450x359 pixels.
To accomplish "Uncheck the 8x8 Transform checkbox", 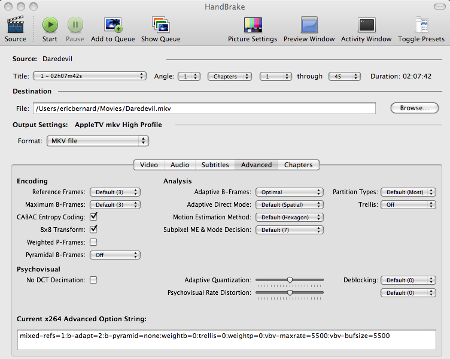I will coord(93,229).
